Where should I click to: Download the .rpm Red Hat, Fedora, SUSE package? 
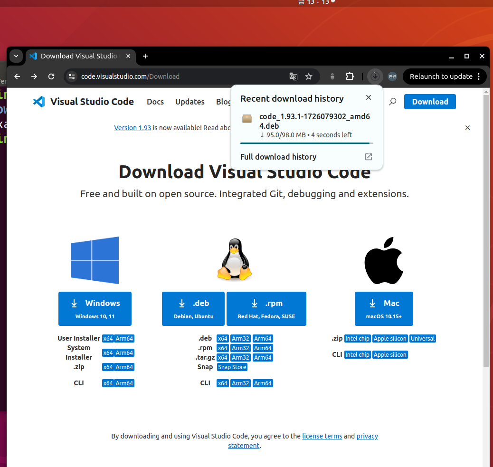pyautogui.click(x=266, y=309)
